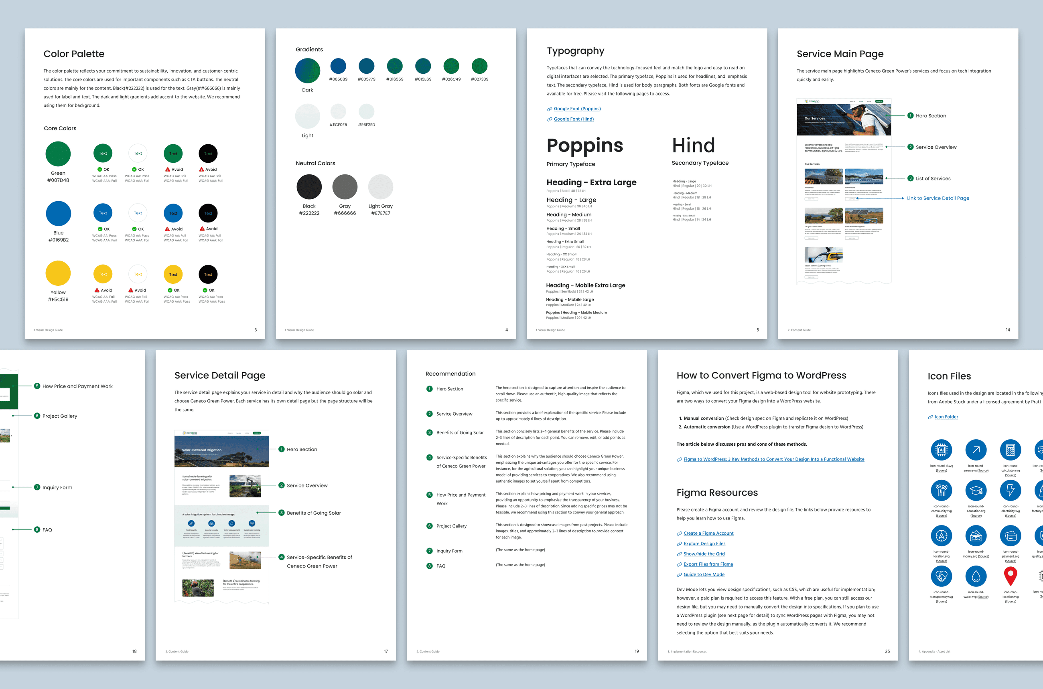Select the #027339 gradient stop swatch

tap(479, 66)
